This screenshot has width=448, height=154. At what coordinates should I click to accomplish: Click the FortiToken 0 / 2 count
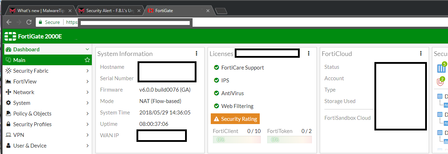(307, 131)
